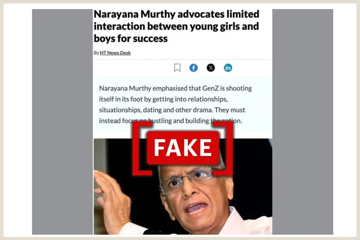Click the red FAKE stamp label
The width and height of the screenshot is (360, 240).
[x=183, y=148]
